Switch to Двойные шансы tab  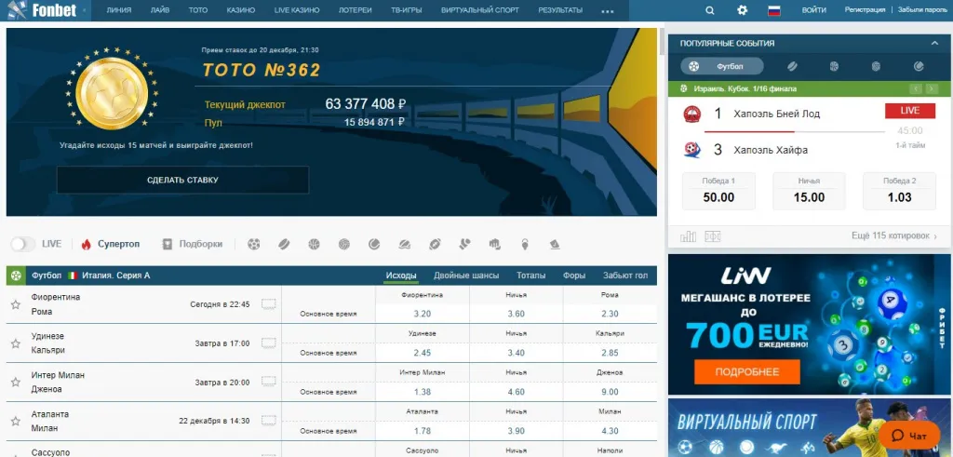click(x=466, y=276)
